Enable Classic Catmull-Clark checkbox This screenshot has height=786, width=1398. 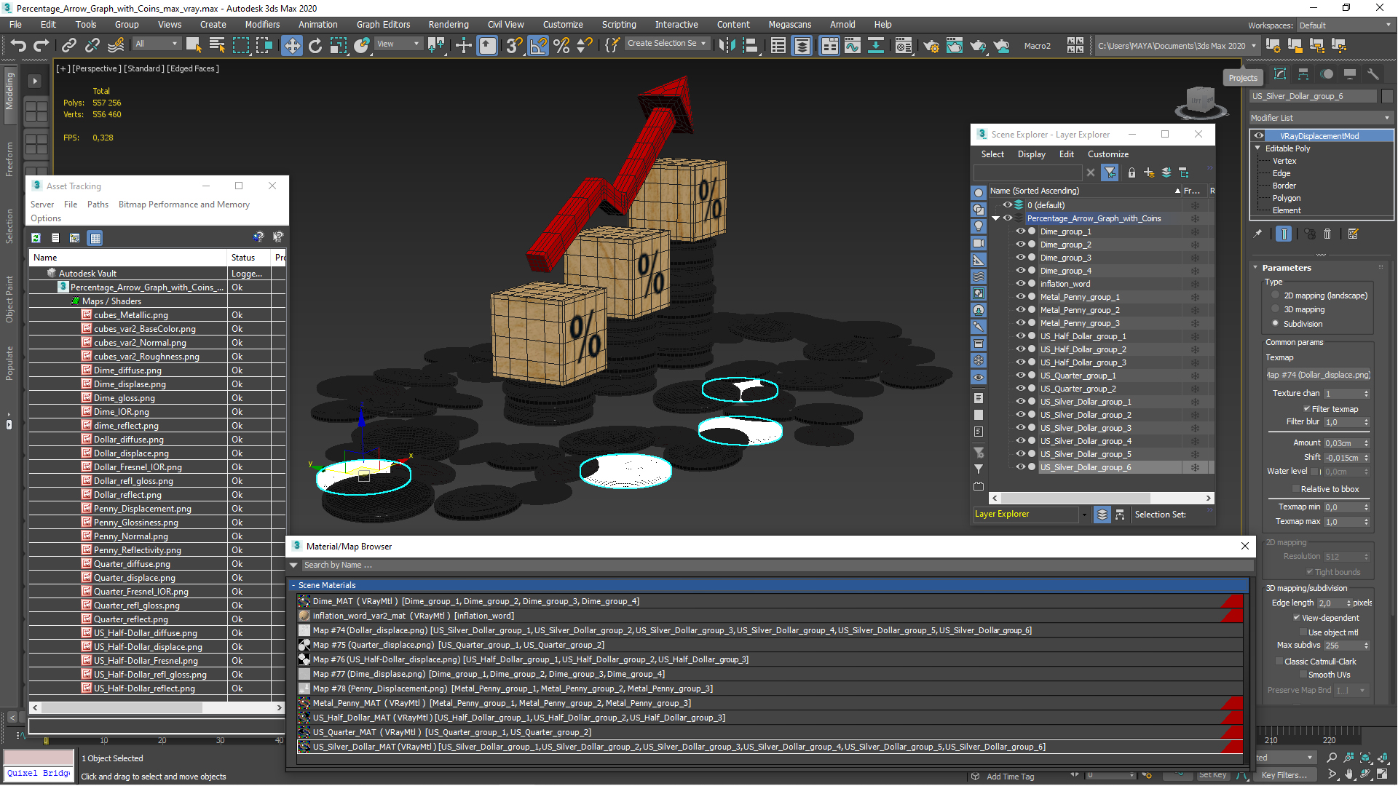coord(1279,662)
